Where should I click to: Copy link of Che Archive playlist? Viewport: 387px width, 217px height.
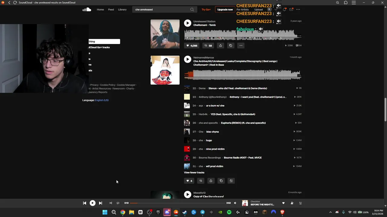[x=221, y=181]
